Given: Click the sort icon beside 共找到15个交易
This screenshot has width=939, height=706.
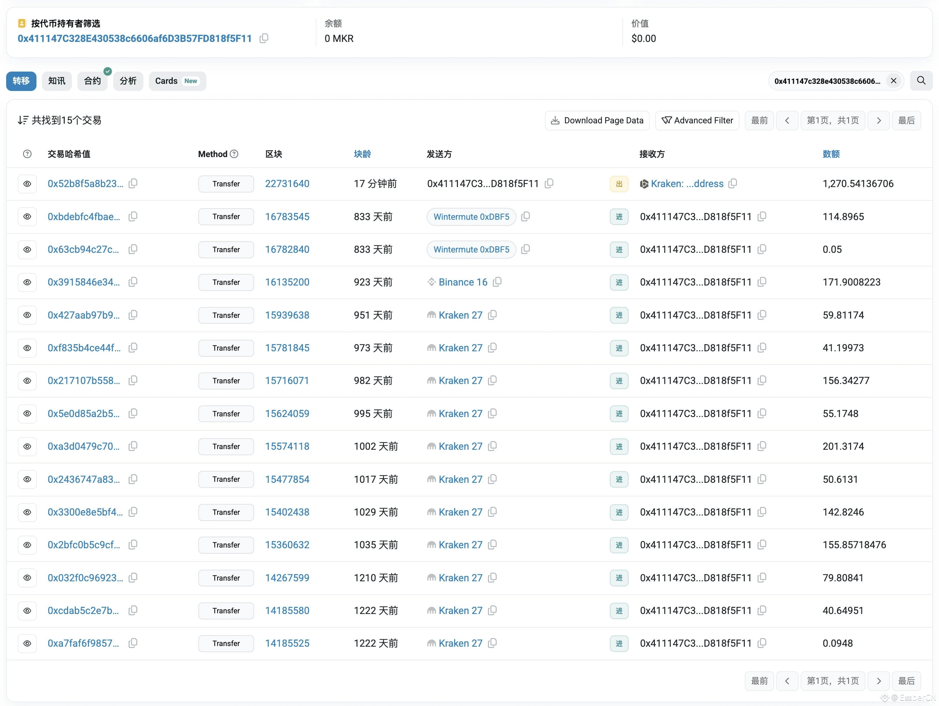Looking at the screenshot, I should point(23,120).
